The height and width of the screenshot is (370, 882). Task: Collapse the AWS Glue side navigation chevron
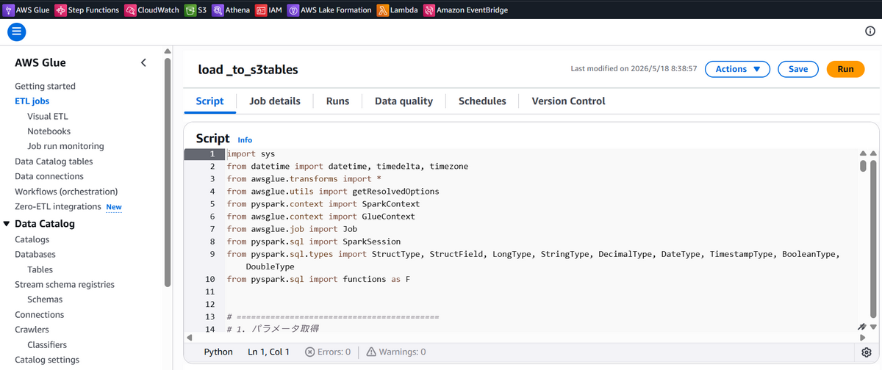[143, 63]
